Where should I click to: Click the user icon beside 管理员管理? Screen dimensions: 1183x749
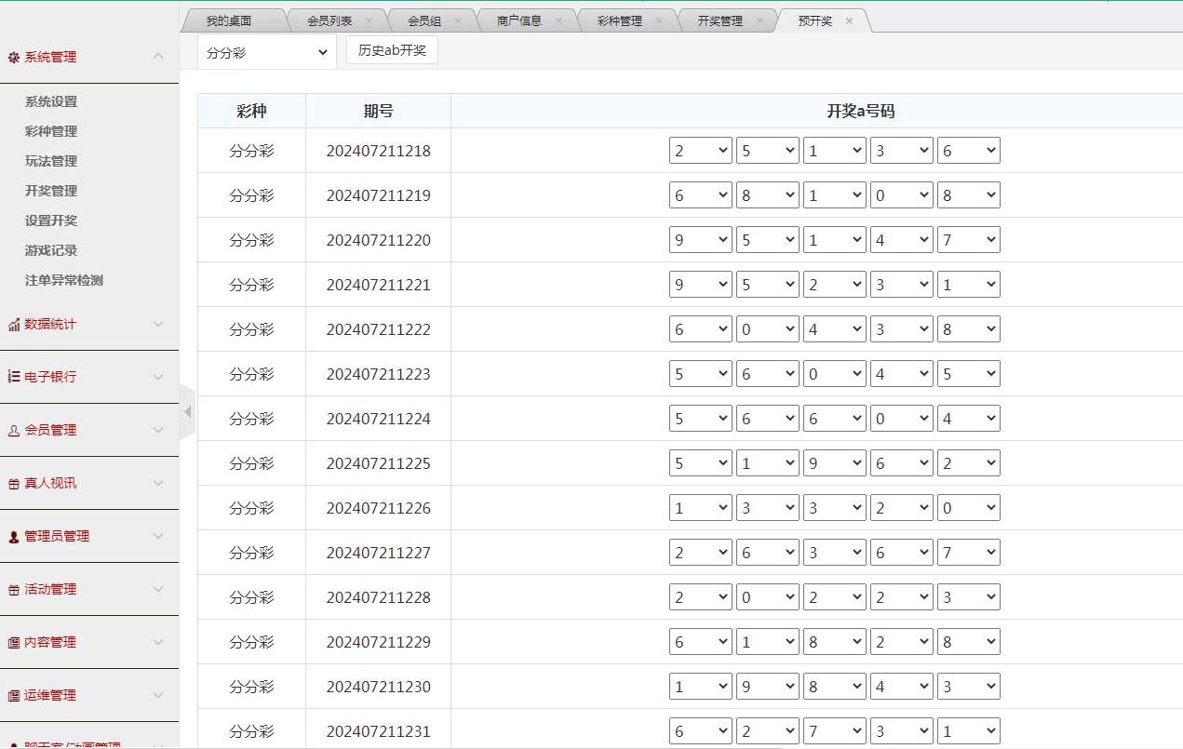coord(14,537)
